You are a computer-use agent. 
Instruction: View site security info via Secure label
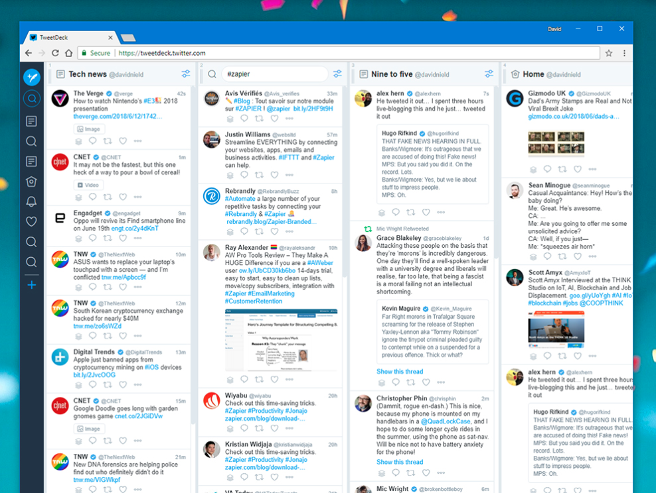96,53
